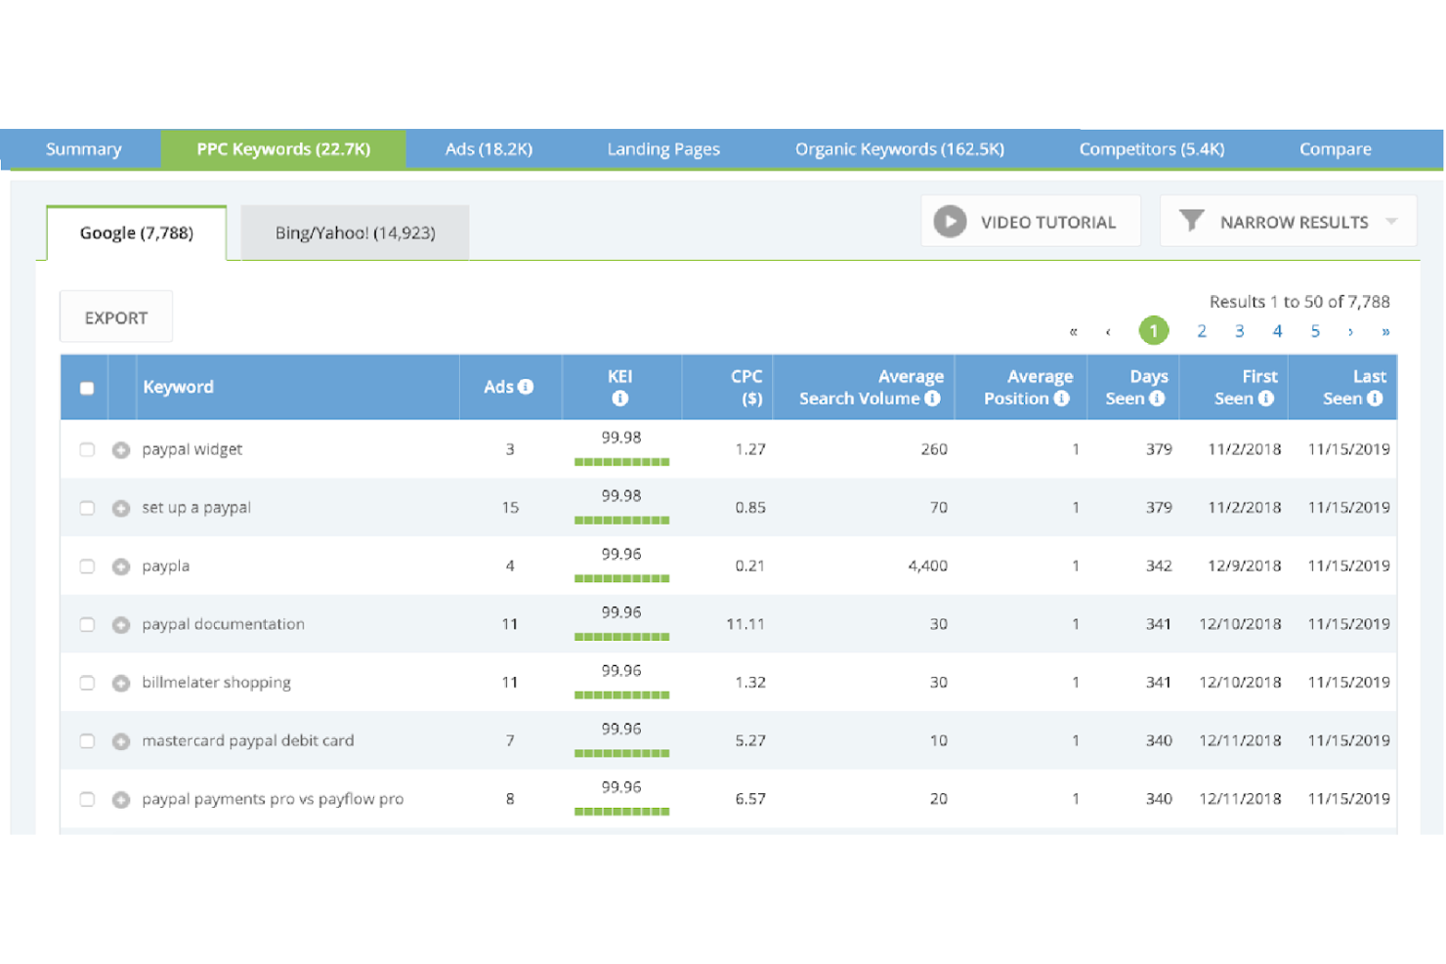Screen dimensions: 1446x964
Task: Click 'paypal documentation' keyword text
Action: 223,624
